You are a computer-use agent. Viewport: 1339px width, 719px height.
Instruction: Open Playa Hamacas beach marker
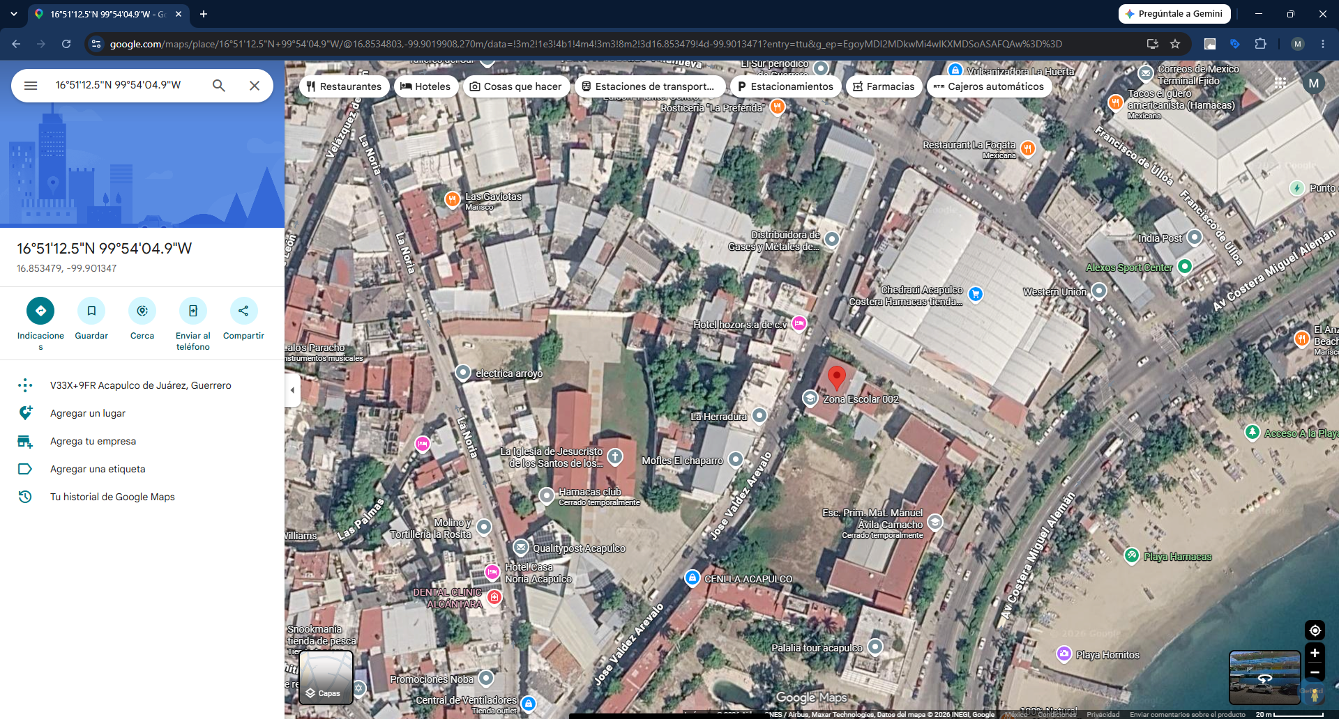[1132, 556]
